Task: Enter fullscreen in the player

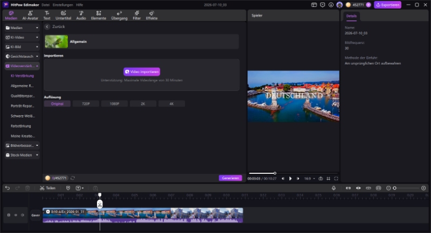Action: point(336,179)
